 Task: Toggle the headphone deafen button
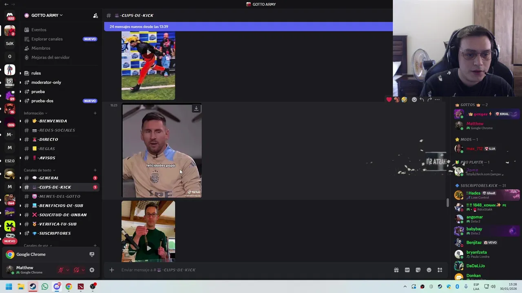[76, 270]
